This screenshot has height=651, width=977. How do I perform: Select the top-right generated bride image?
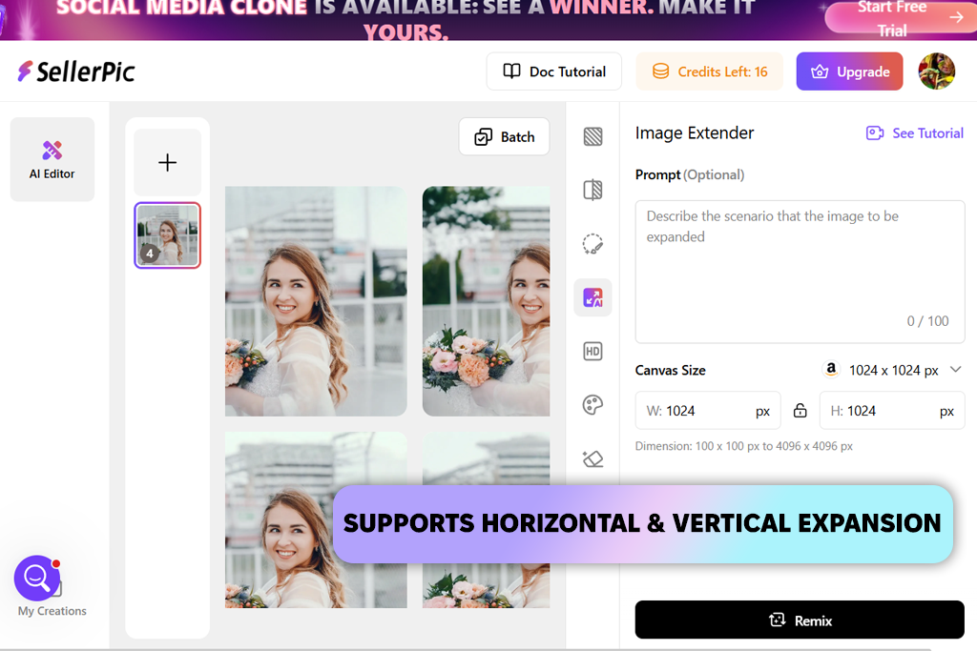click(x=486, y=301)
